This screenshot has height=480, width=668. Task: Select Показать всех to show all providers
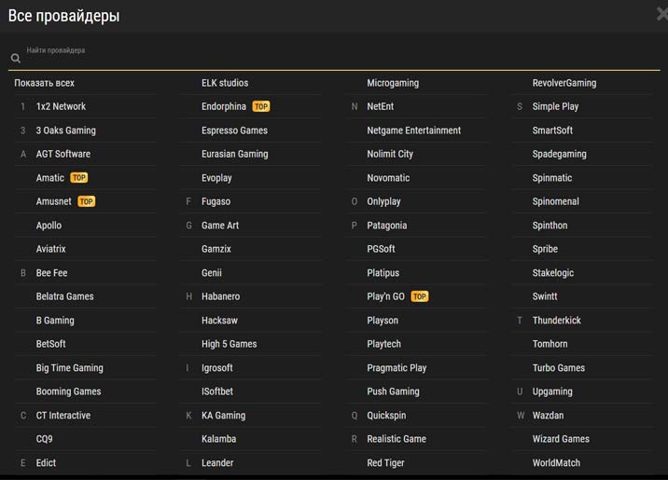(44, 83)
